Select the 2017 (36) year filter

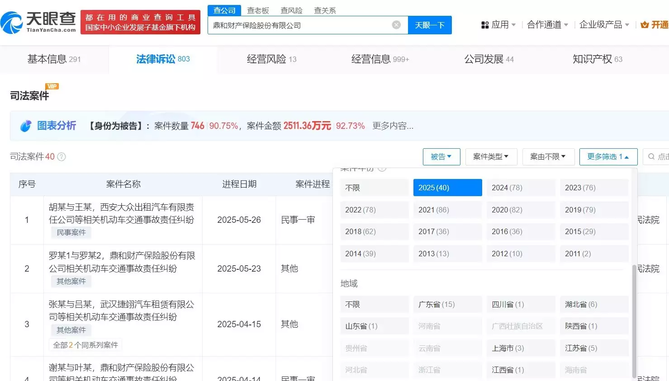coord(448,231)
